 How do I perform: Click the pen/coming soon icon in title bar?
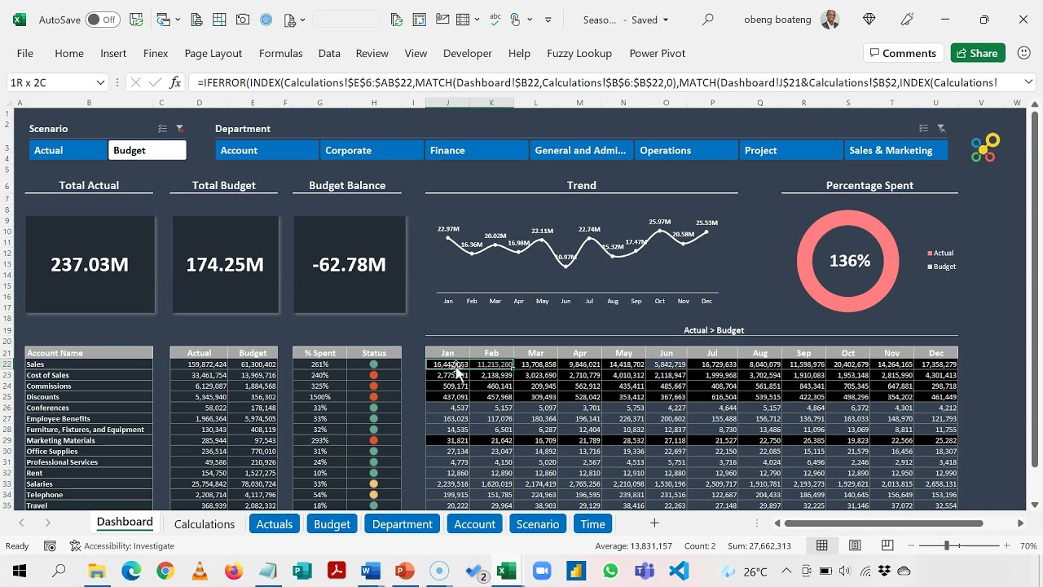[908, 20]
